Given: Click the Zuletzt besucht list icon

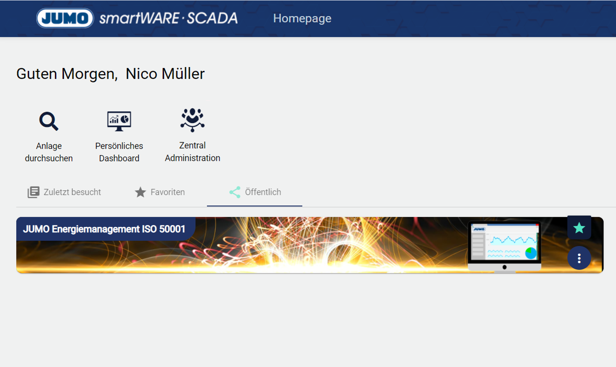Looking at the screenshot, I should click(x=34, y=192).
